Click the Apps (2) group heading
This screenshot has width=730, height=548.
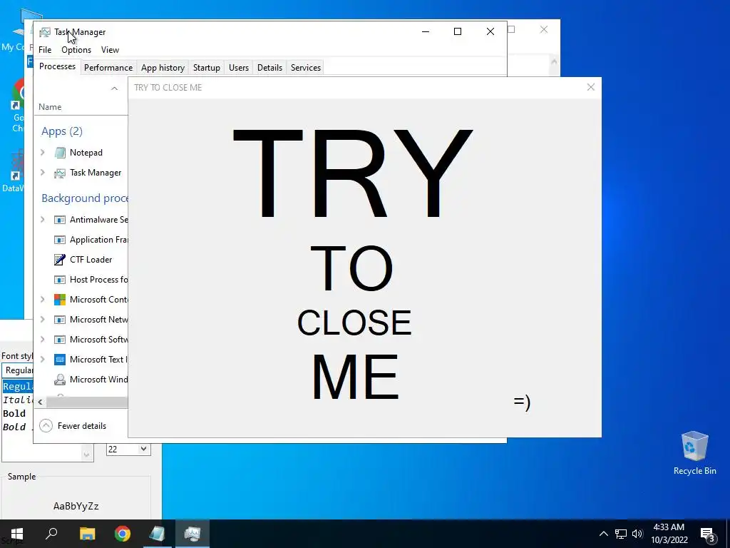[x=62, y=131]
